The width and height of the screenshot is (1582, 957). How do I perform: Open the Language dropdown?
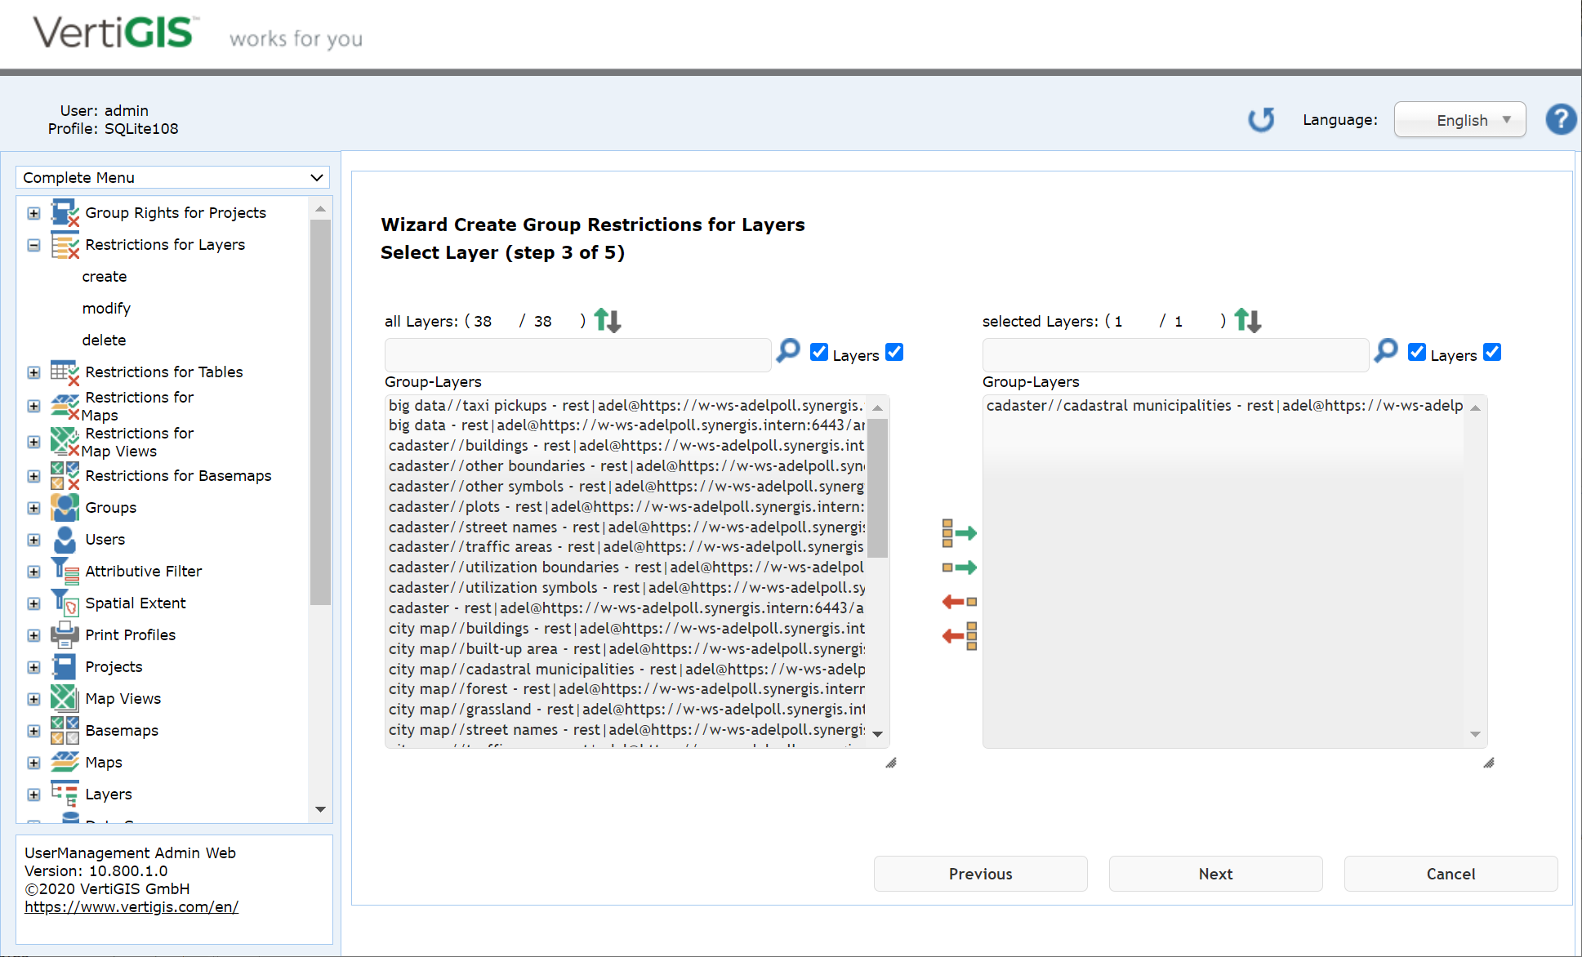click(x=1459, y=120)
